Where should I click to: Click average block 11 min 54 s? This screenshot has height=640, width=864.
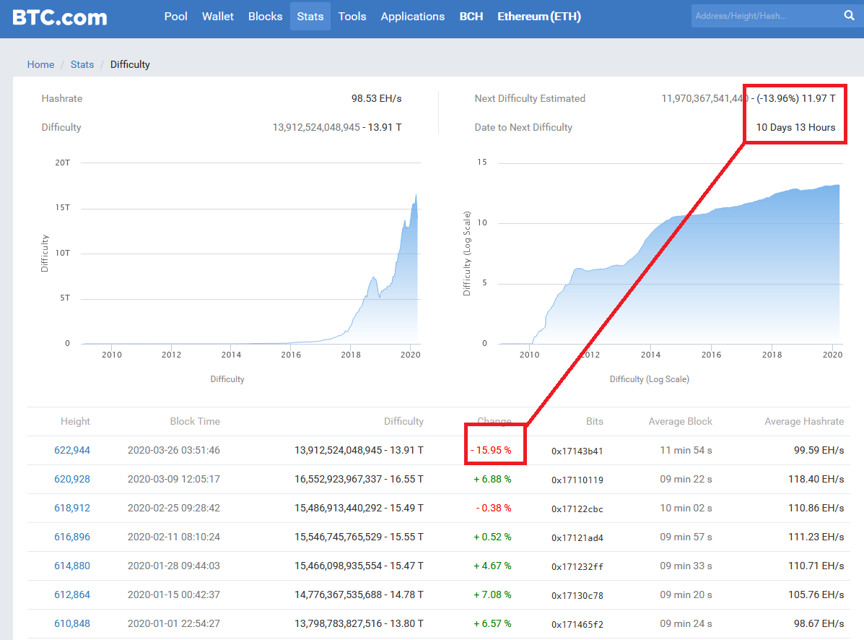(686, 450)
